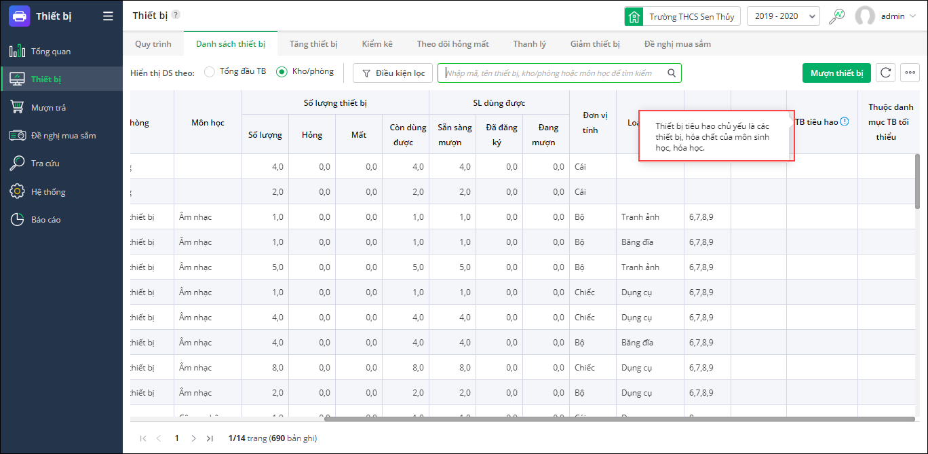Go to next page in pagination
Viewport: 928px width, 454px height.
[193, 438]
